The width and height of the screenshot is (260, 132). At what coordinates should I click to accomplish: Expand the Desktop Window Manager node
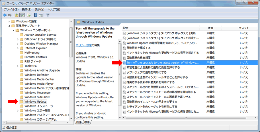click(18, 44)
